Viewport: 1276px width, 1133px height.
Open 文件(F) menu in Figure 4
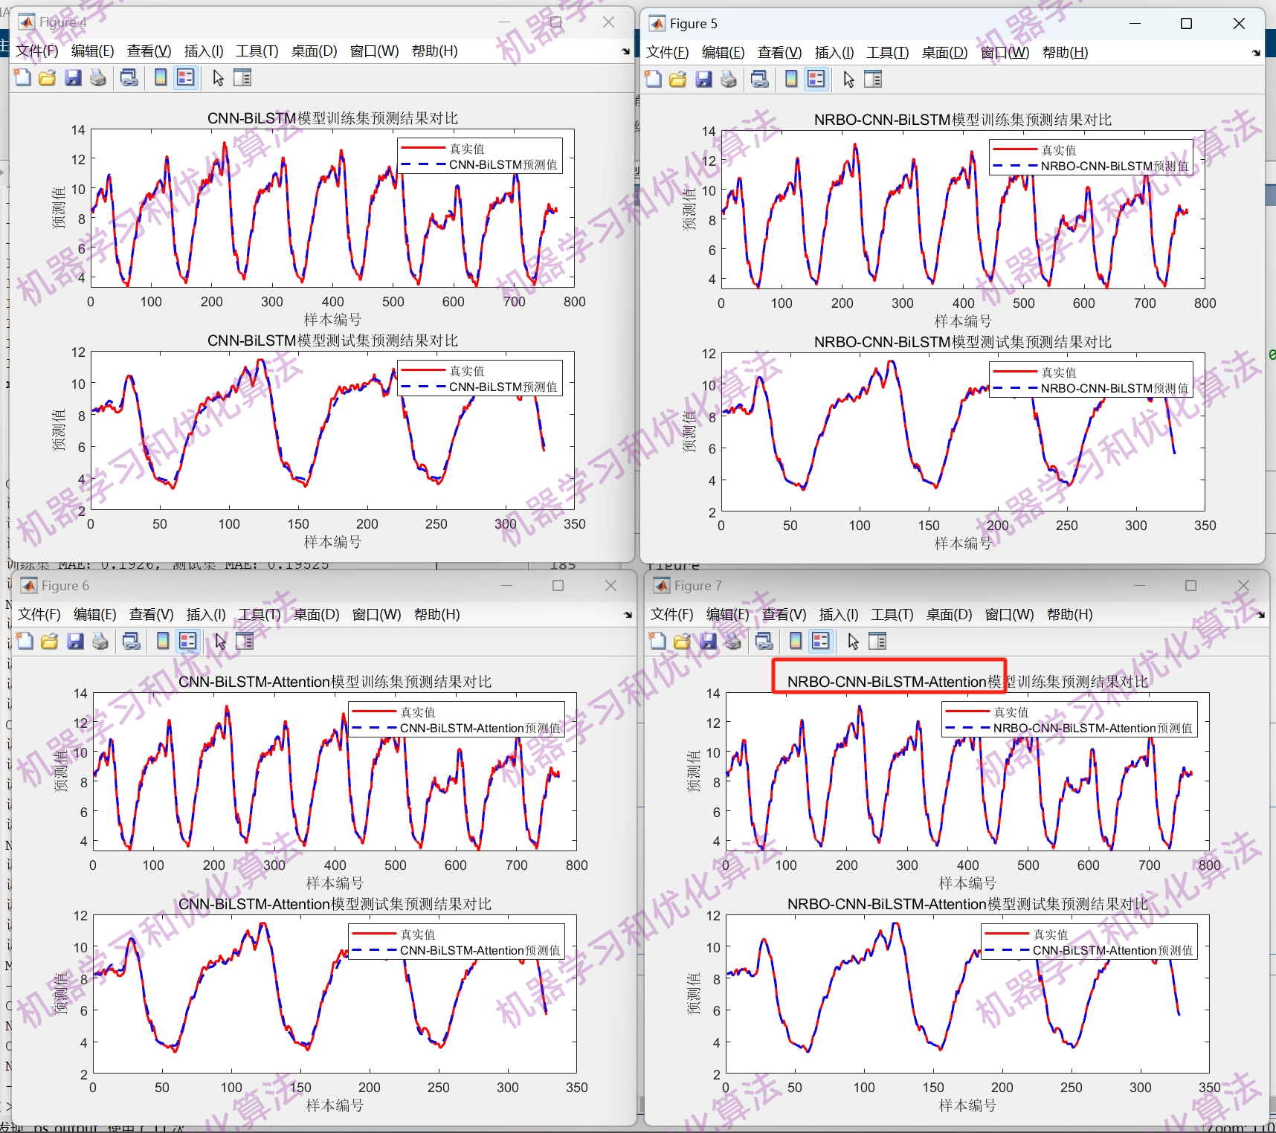[x=37, y=51]
